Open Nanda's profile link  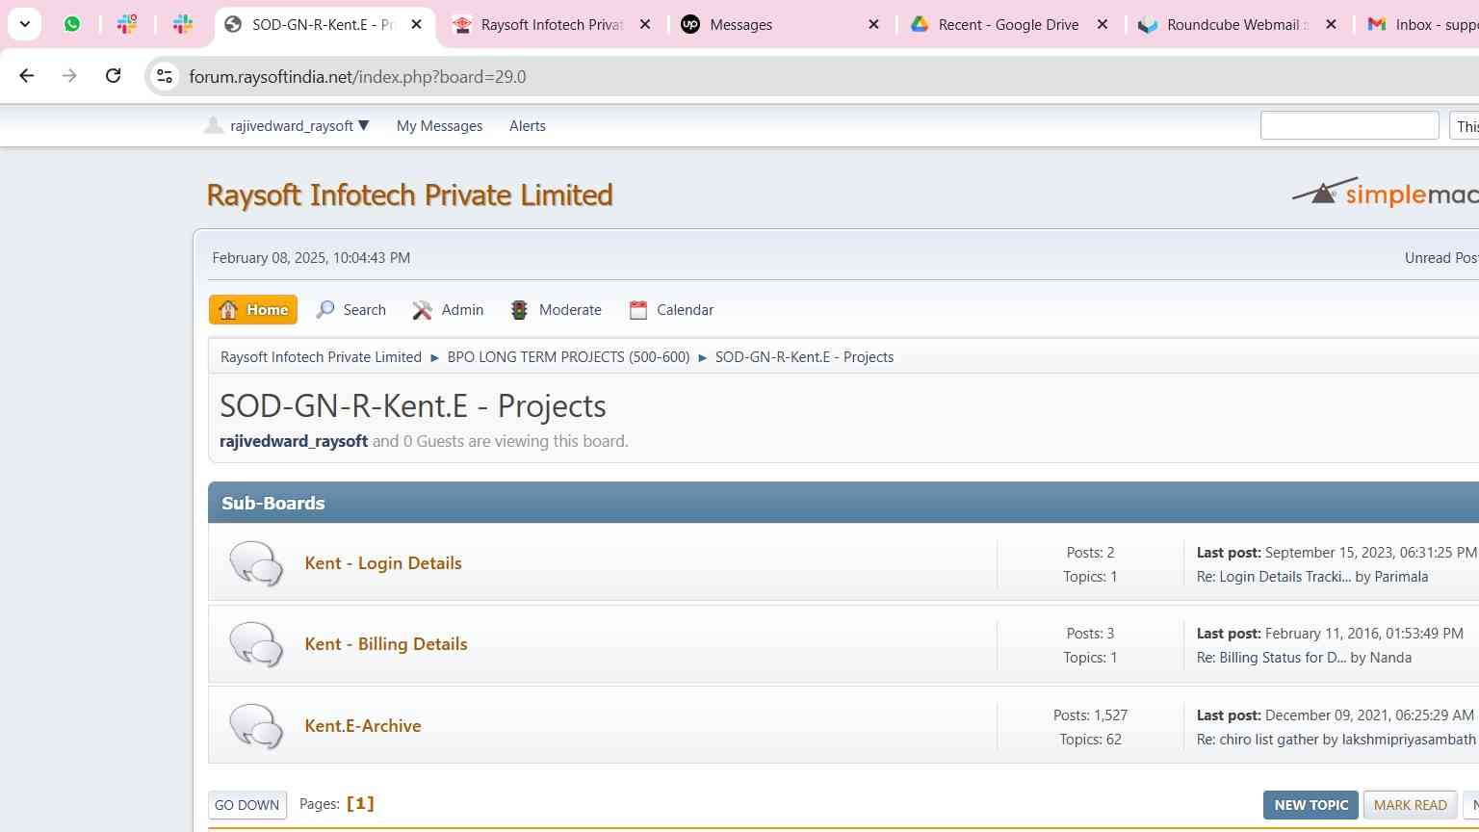(x=1390, y=658)
